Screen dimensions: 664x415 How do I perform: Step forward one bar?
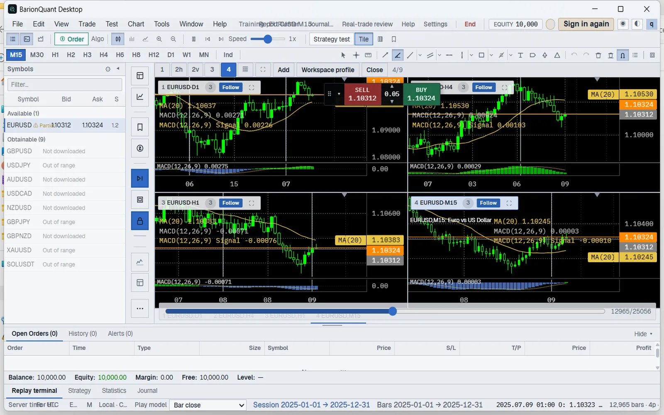click(221, 39)
